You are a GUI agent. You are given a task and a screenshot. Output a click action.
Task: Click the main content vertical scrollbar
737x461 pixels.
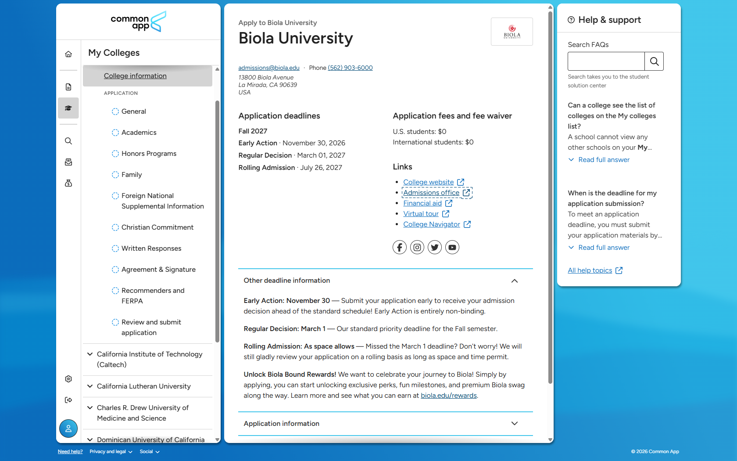coord(550,197)
